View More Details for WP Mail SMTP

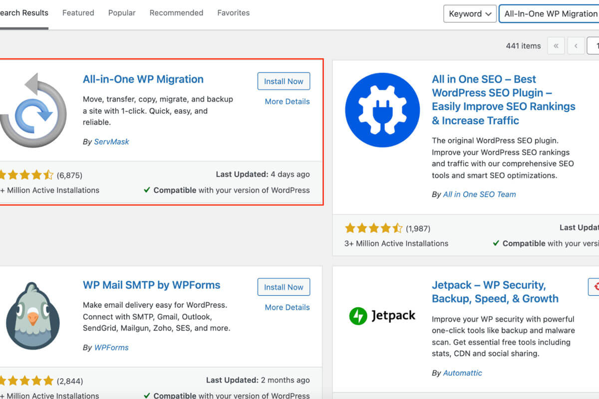tap(287, 308)
